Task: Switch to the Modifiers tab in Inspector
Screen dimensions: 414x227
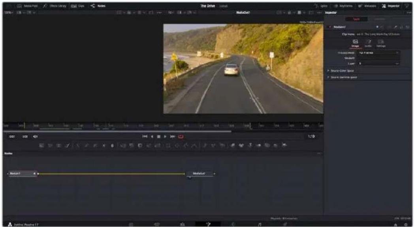Action: [x=379, y=19]
